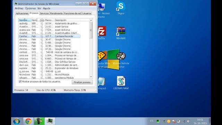Switch to Camtasia Recorder in taskbar
The height and width of the screenshot is (125, 222).
39,121
